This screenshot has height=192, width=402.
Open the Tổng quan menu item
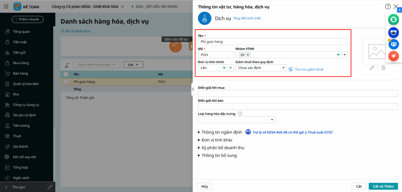tap(21, 32)
